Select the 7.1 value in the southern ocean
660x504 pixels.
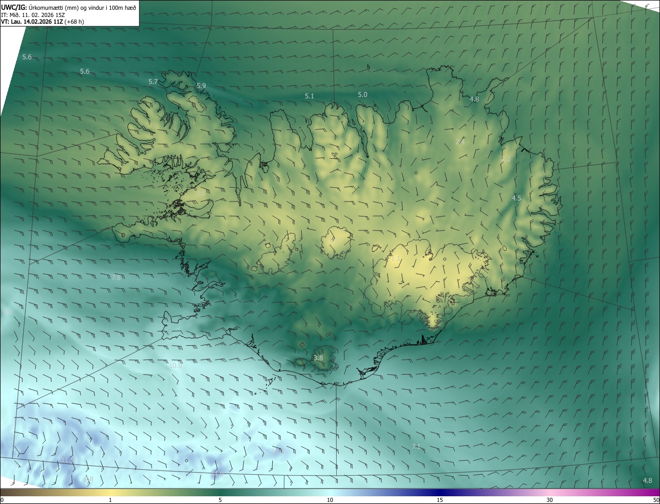pyautogui.click(x=416, y=446)
